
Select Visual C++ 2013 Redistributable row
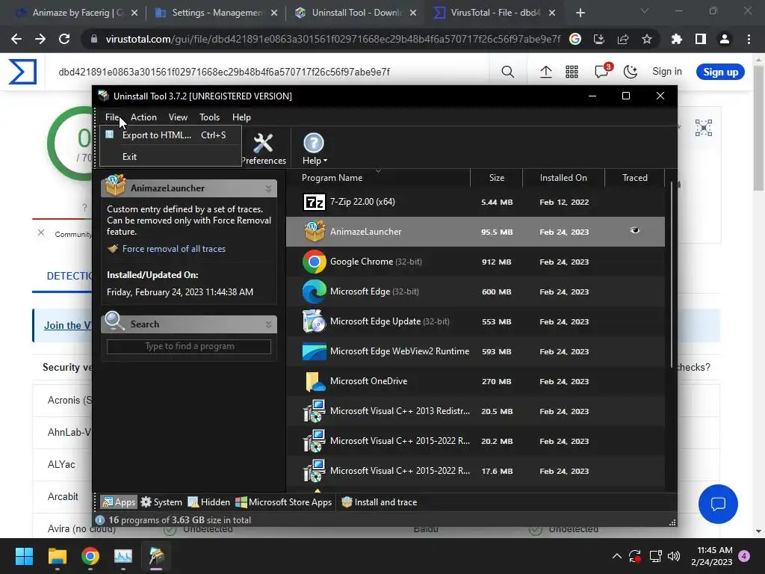click(475, 411)
